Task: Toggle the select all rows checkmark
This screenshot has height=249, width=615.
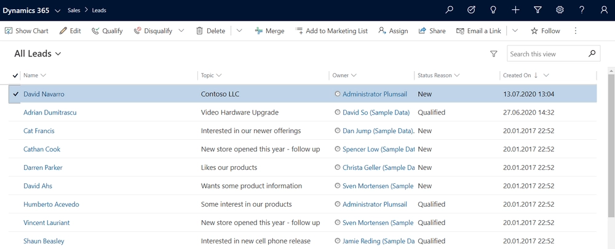Action: (15, 75)
